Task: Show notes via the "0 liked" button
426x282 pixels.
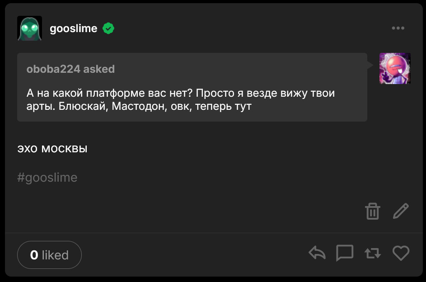Action: point(49,255)
